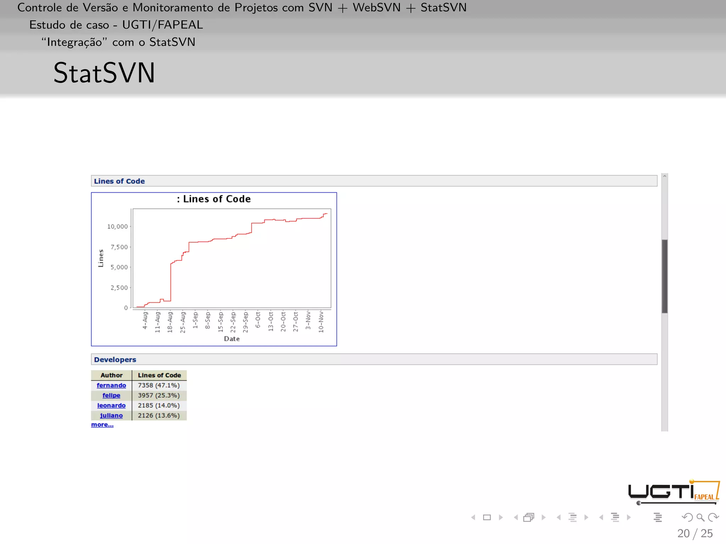Image resolution: width=726 pixels, height=544 pixels.
Task: Click the 10-Nov x-axis label
Action: (321, 322)
